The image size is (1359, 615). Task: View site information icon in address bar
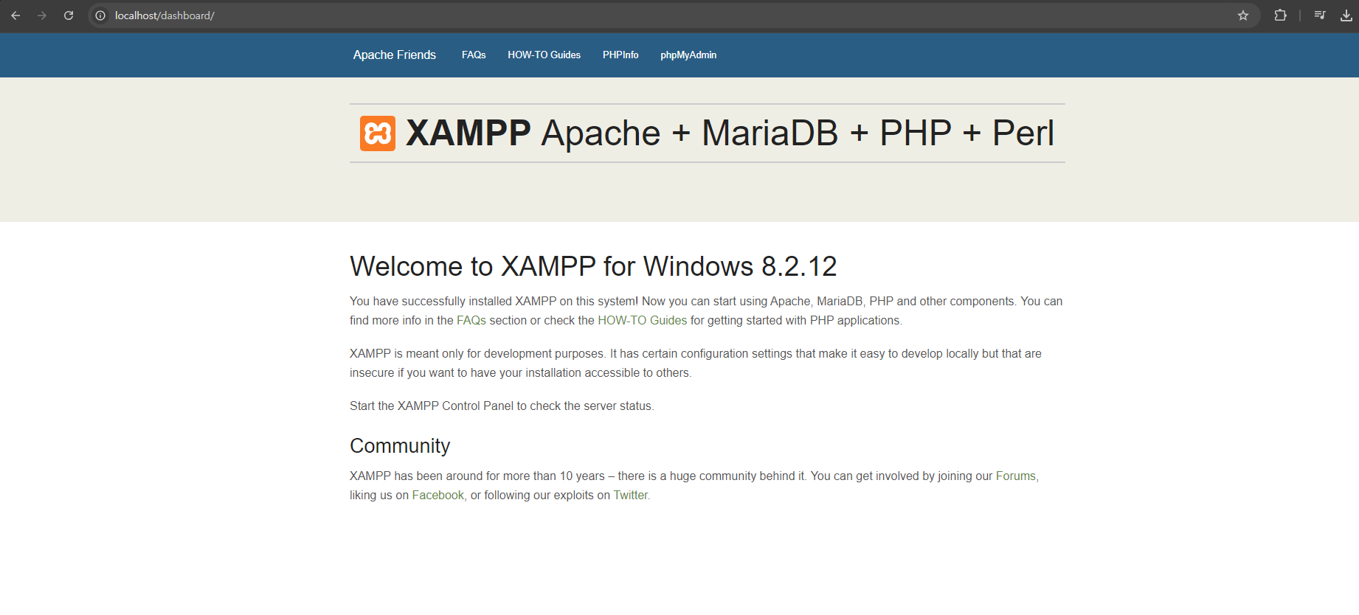(100, 15)
